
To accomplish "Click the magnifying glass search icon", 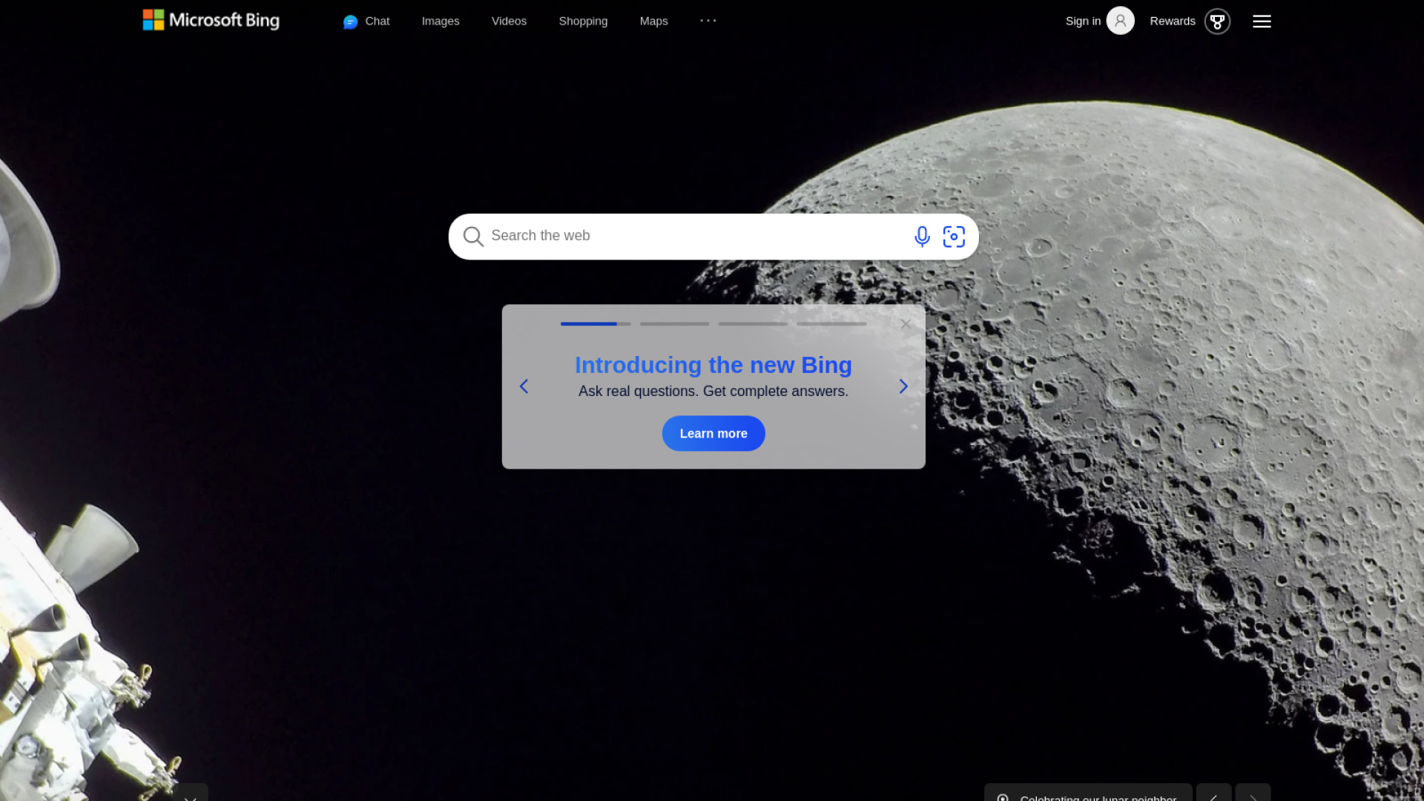I will (x=473, y=237).
